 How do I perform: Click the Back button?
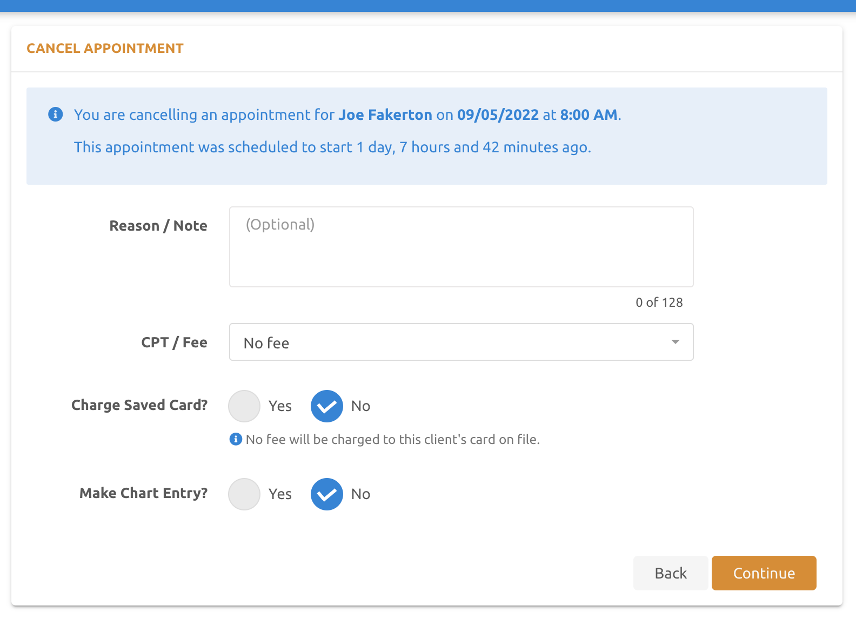click(670, 573)
